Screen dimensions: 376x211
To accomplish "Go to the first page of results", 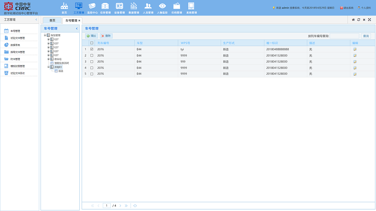I will (93, 206).
